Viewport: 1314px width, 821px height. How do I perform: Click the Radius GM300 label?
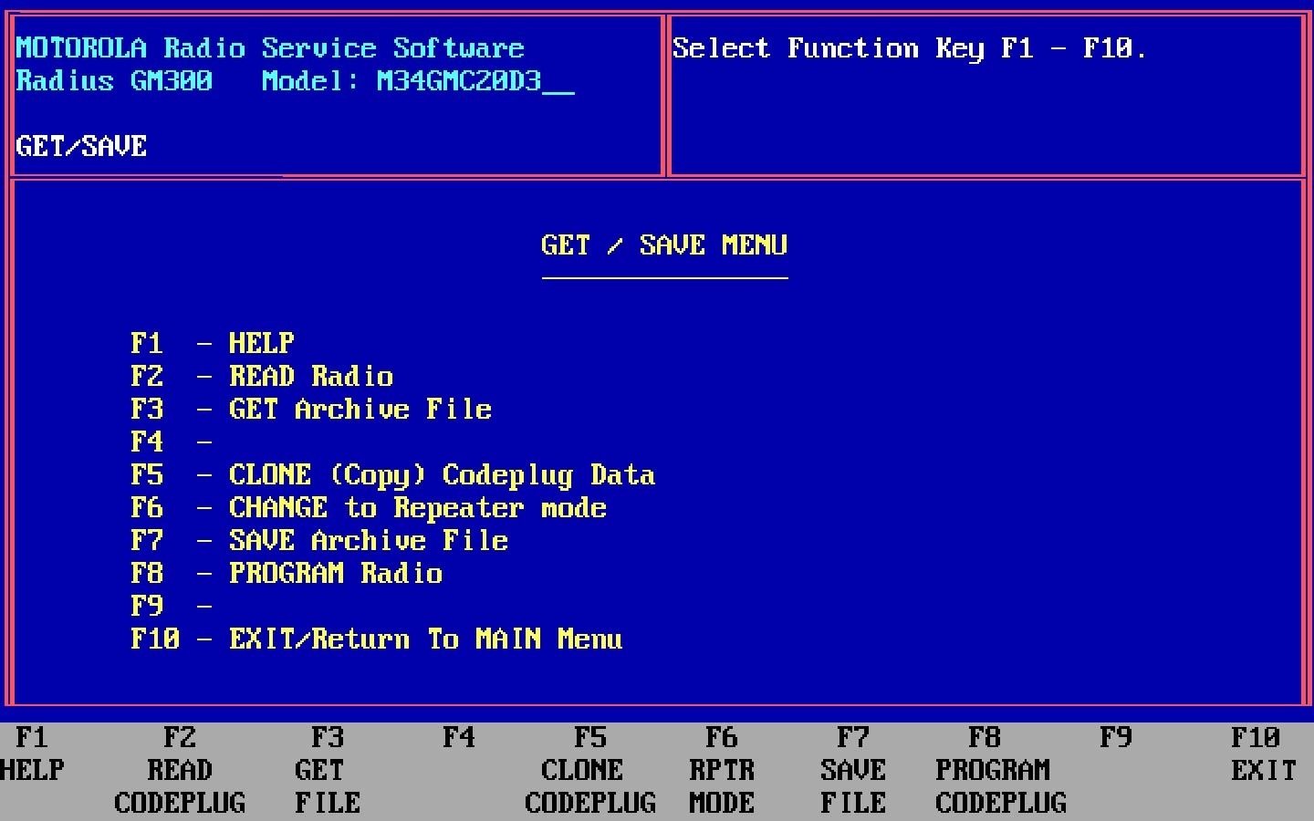(115, 80)
